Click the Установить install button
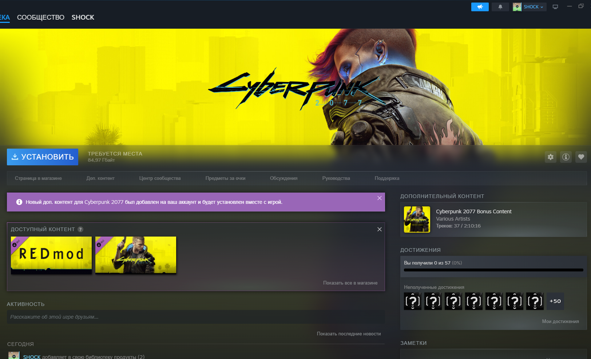 (x=43, y=157)
